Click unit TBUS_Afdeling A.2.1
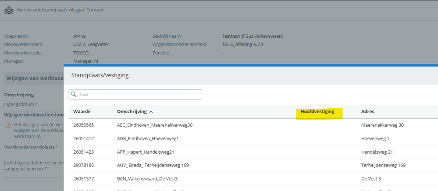 click(242, 44)
